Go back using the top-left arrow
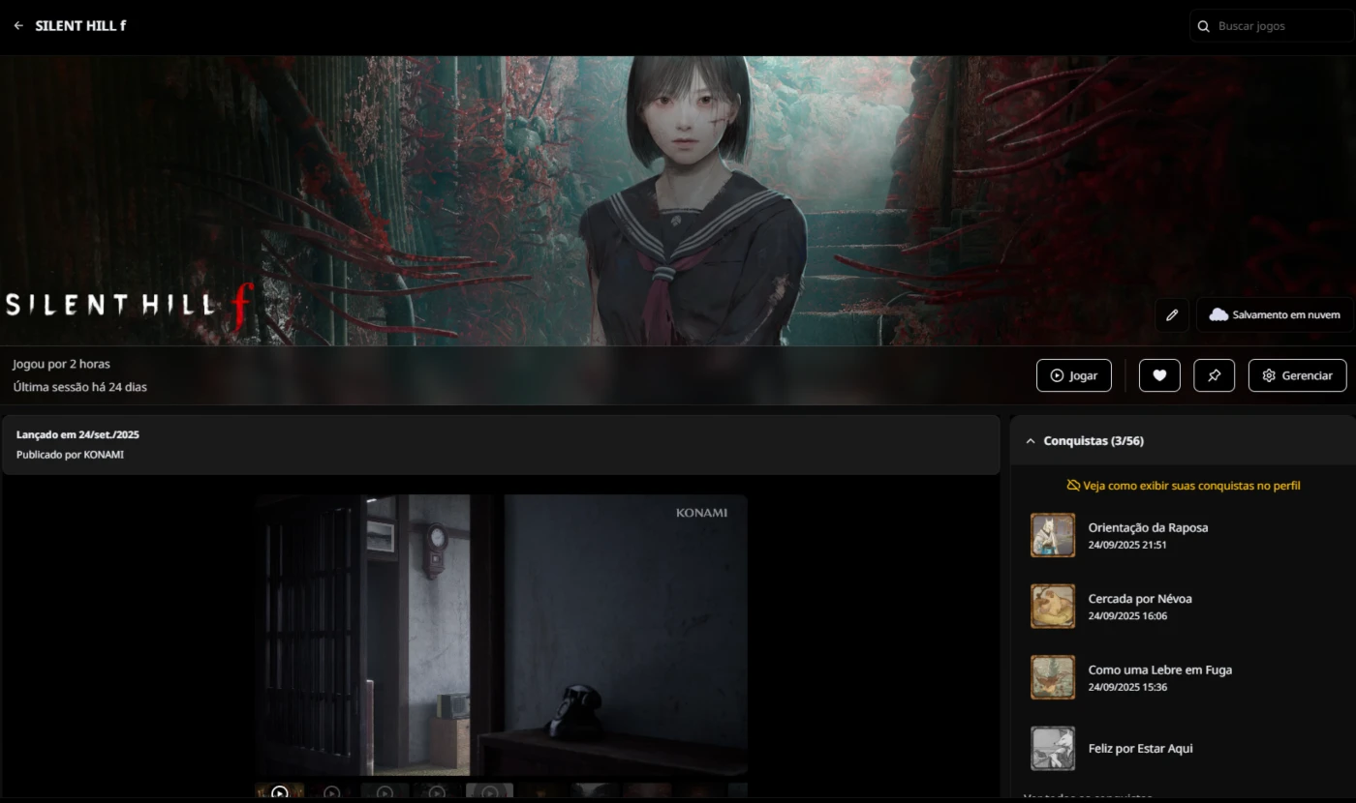Viewport: 1356px width, 803px height. pyautogui.click(x=18, y=26)
